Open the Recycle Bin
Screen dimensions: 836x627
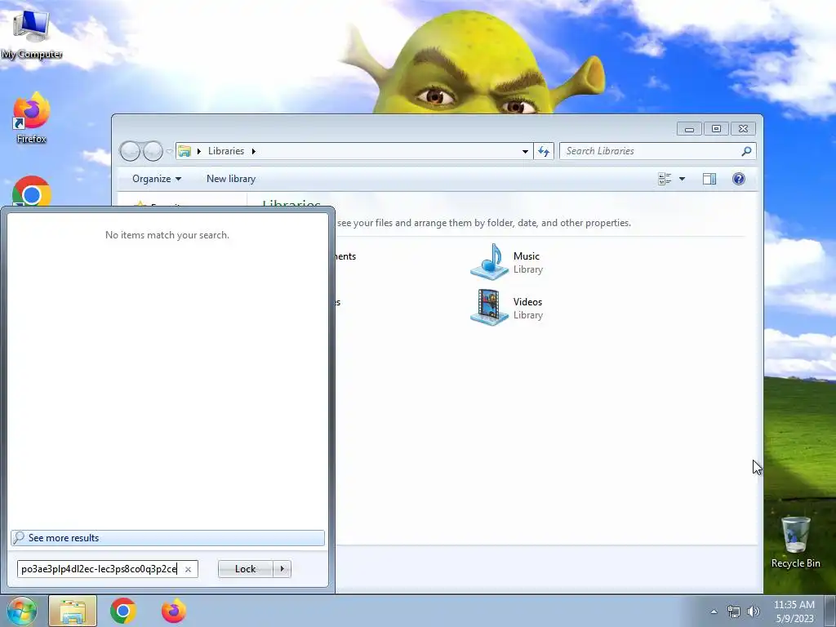point(795,542)
